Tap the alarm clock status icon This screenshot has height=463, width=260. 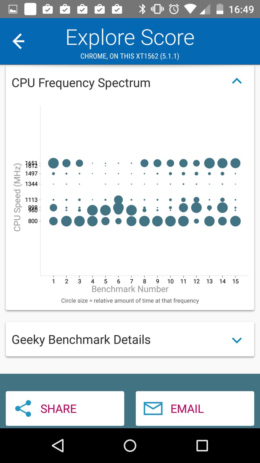pyautogui.click(x=174, y=9)
